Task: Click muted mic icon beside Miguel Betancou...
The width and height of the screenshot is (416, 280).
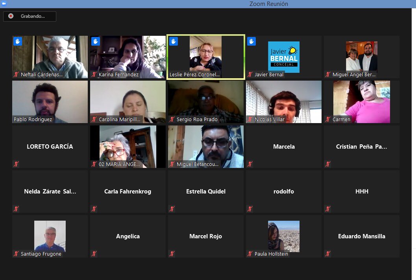Action: 172,164
